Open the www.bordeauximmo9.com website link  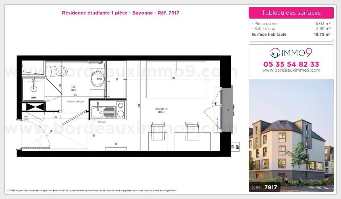291,70
